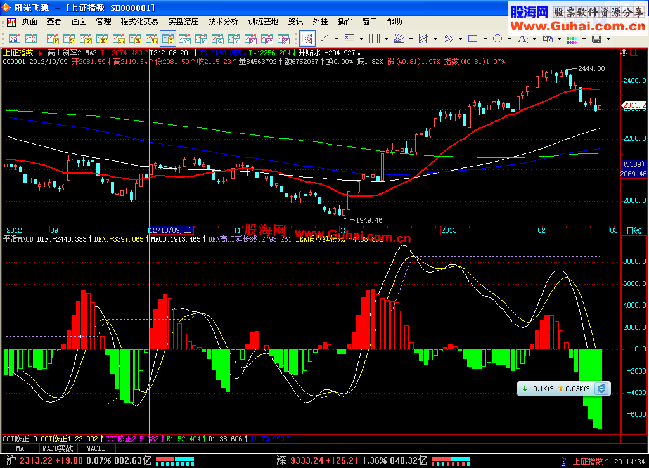Select the rectangle drawing tool
This screenshot has width=649, height=468.
[473, 39]
